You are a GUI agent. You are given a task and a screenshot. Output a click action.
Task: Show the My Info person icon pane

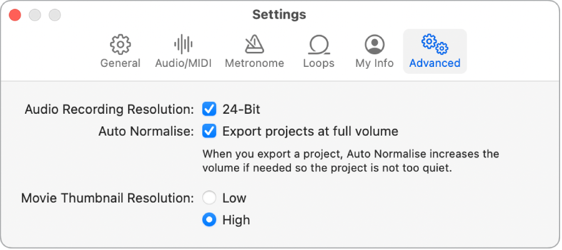[x=374, y=44]
